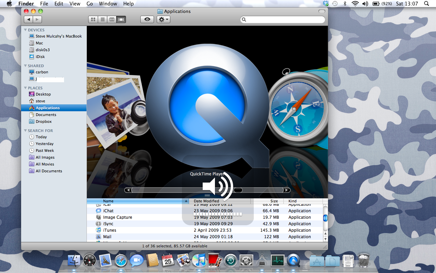Toggle the Cover Flow view button
This screenshot has width=436, height=273.
[x=121, y=19]
